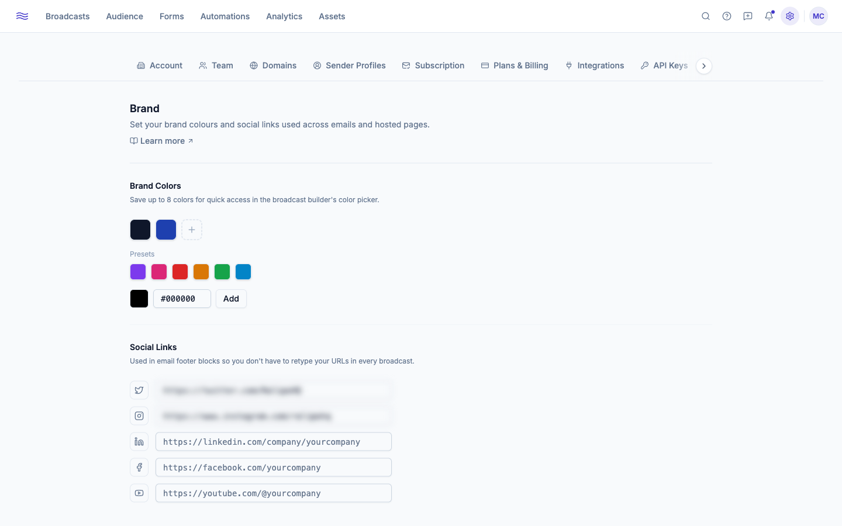The image size is (842, 526).
Task: Pick the purple preset color
Action: click(x=138, y=272)
